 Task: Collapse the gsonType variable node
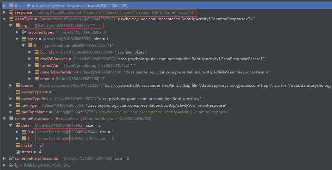(4, 19)
